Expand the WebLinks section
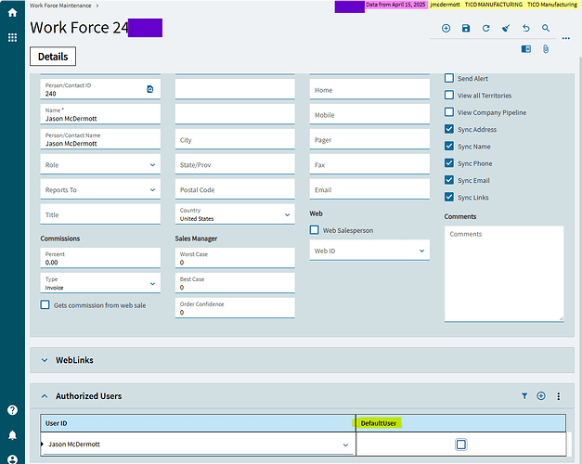 tap(45, 360)
